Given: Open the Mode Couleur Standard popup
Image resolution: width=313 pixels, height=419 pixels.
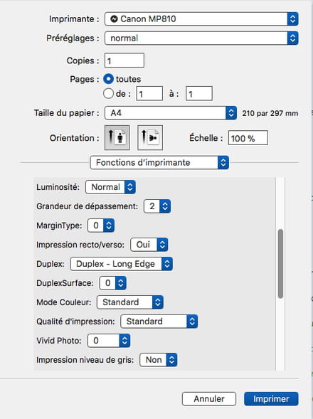Looking at the screenshot, I should click(x=130, y=302).
